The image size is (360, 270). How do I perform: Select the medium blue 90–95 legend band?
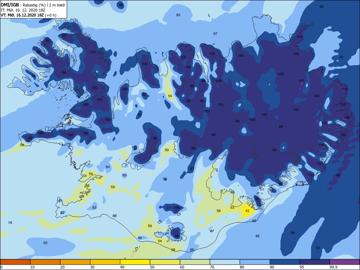(x=285, y=262)
